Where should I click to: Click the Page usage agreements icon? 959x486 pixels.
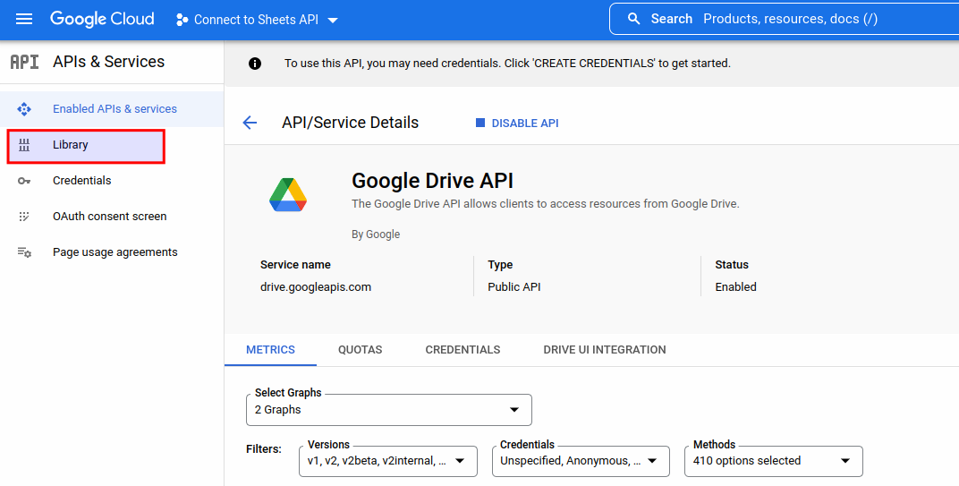click(x=24, y=252)
